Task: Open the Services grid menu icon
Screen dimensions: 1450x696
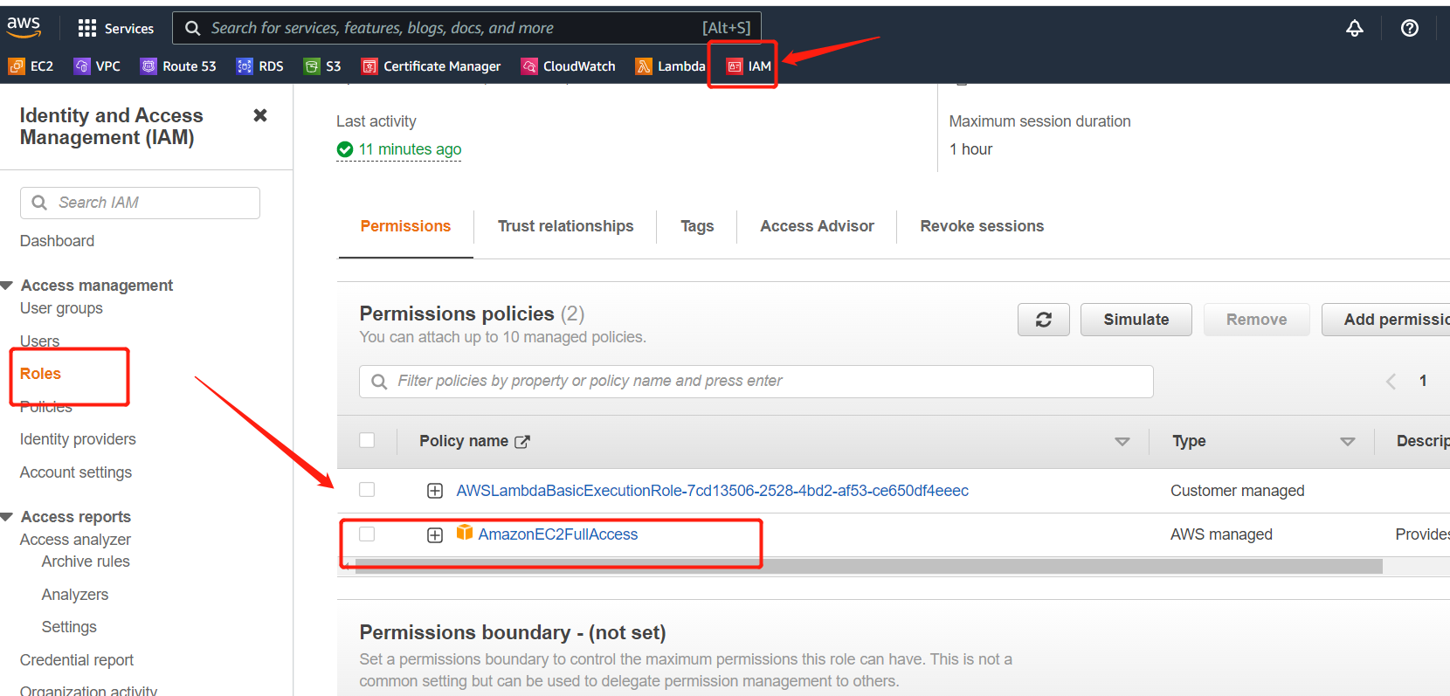Action: 87,28
